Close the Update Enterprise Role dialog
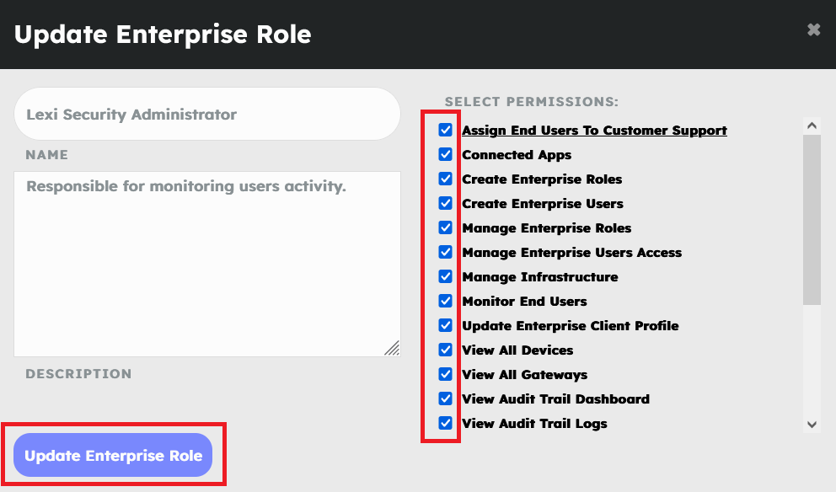Image resolution: width=836 pixels, height=492 pixels. coord(813,30)
